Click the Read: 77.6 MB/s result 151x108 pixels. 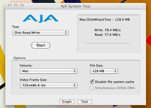pos(108,35)
